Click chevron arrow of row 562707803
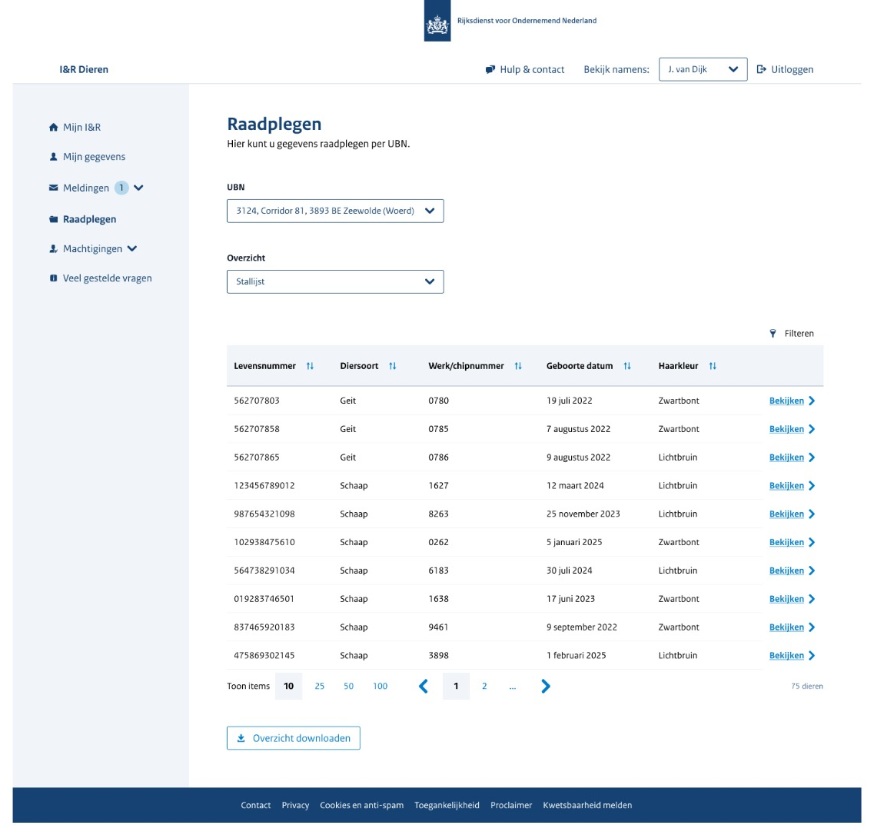 click(812, 401)
